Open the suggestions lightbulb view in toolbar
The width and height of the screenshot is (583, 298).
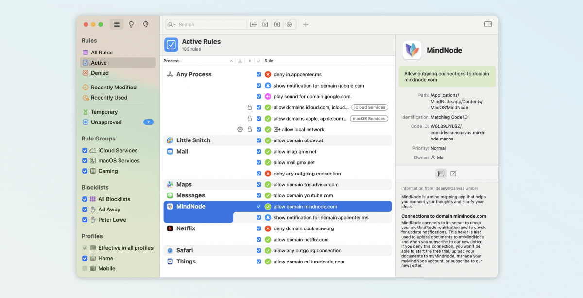coord(131,24)
